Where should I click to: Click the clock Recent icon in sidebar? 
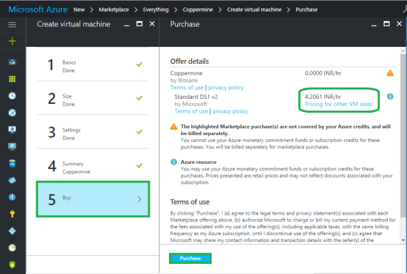point(13,96)
